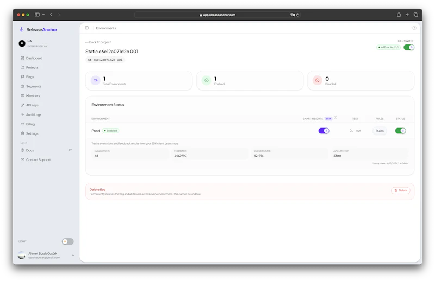This screenshot has height=281, width=435.
Task: Reload the page with the refresh icon
Action: click(x=297, y=15)
